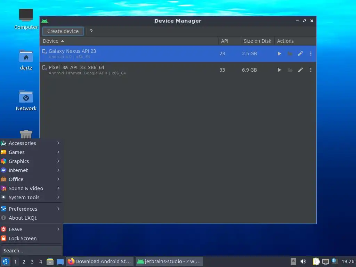Open Device Manager help question mark
The image size is (356, 267).
[91, 31]
